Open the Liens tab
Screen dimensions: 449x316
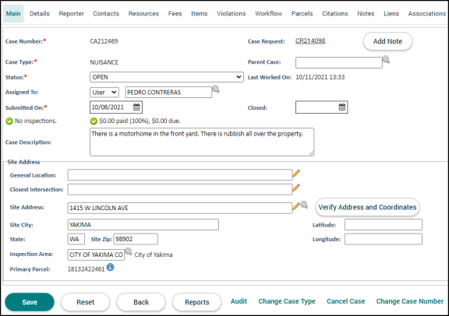pyautogui.click(x=391, y=13)
